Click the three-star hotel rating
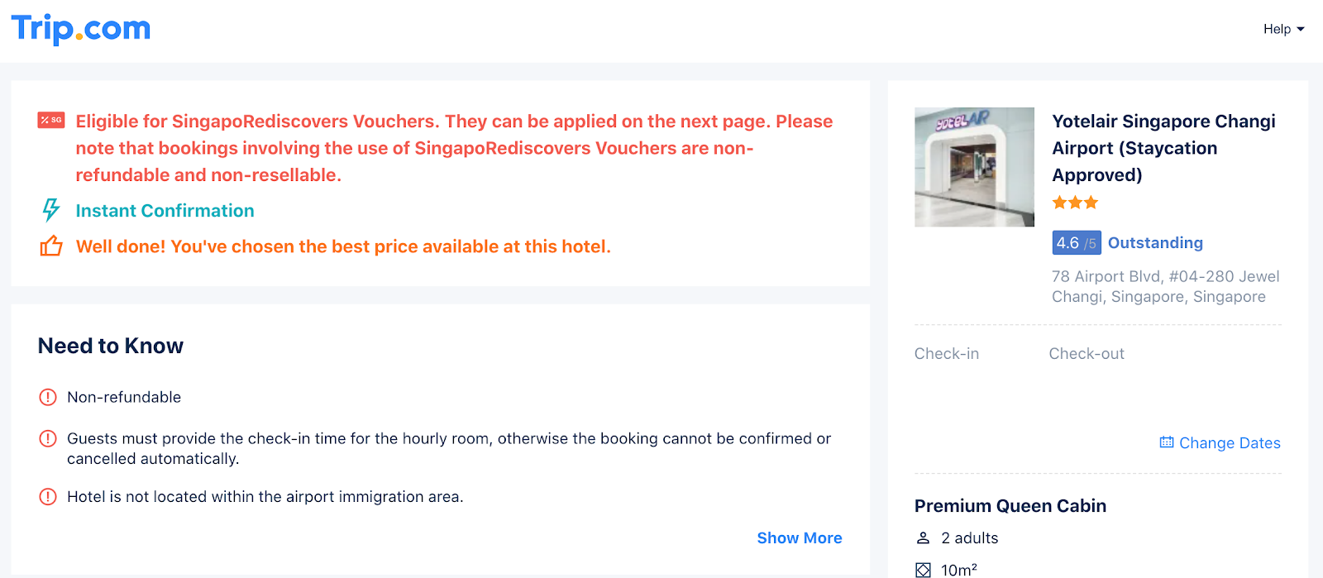The width and height of the screenshot is (1323, 578). (1075, 203)
